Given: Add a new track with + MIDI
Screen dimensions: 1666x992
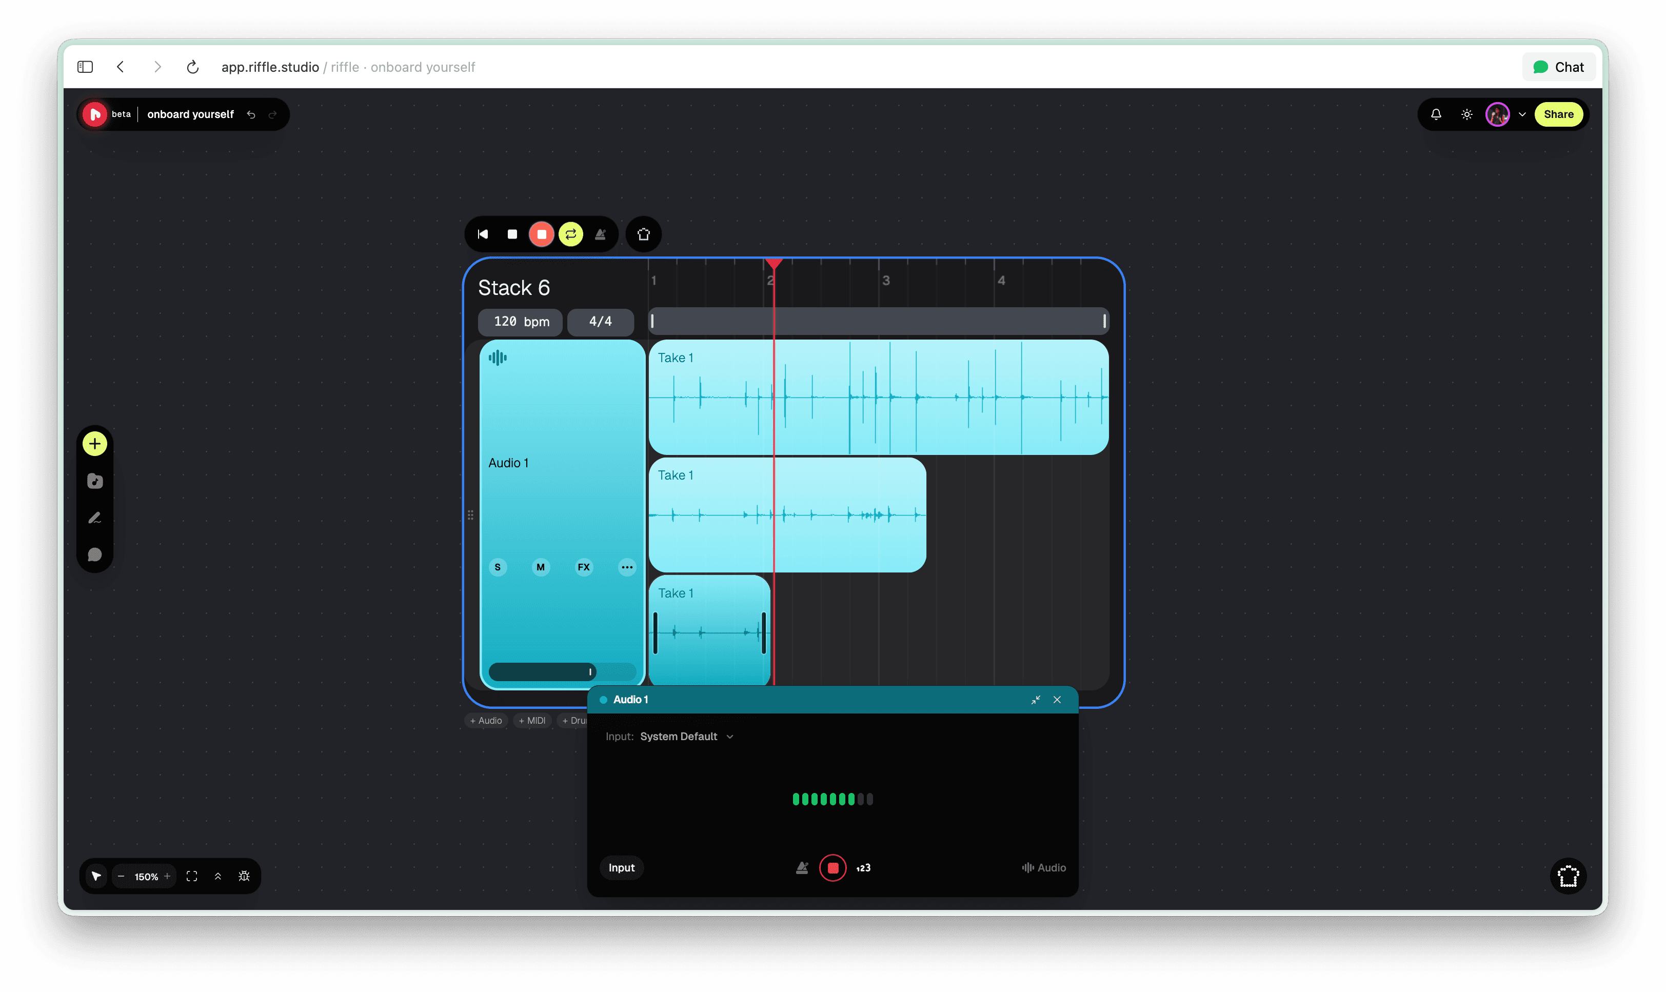Looking at the screenshot, I should 532,721.
